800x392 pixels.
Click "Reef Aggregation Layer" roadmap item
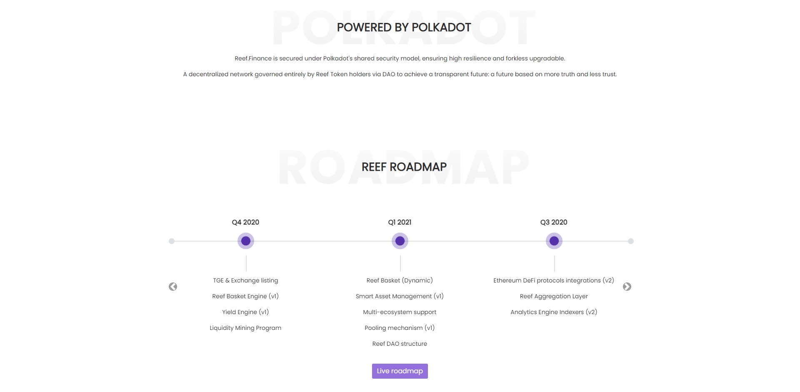coord(554,296)
